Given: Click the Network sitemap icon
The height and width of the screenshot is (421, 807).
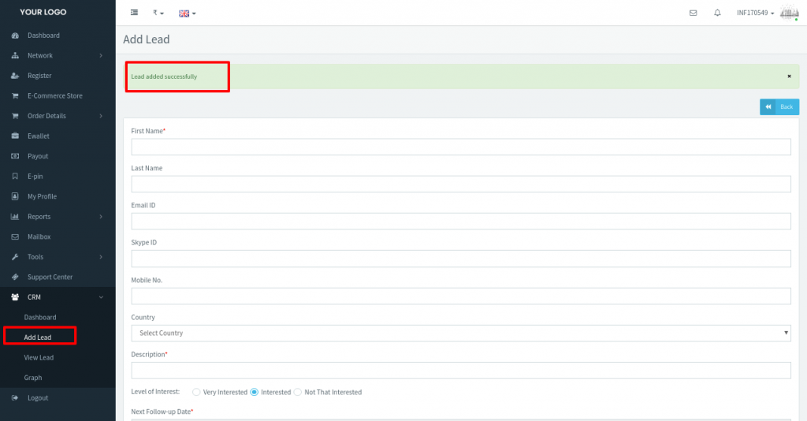Looking at the screenshot, I should pos(15,56).
